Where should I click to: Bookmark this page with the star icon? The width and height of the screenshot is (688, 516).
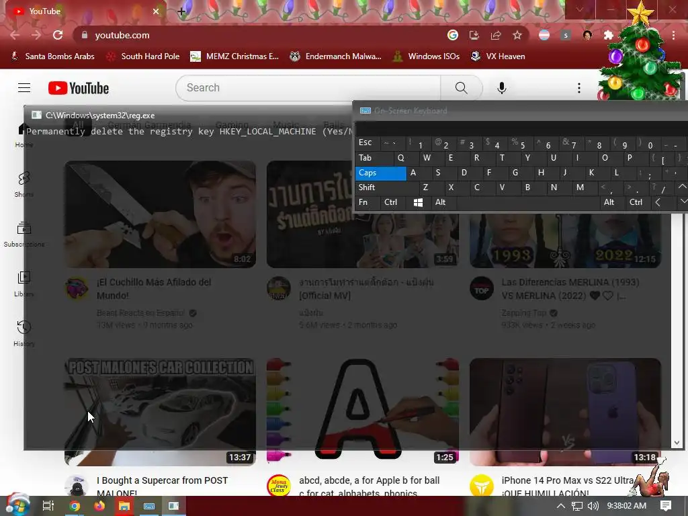pos(517,35)
